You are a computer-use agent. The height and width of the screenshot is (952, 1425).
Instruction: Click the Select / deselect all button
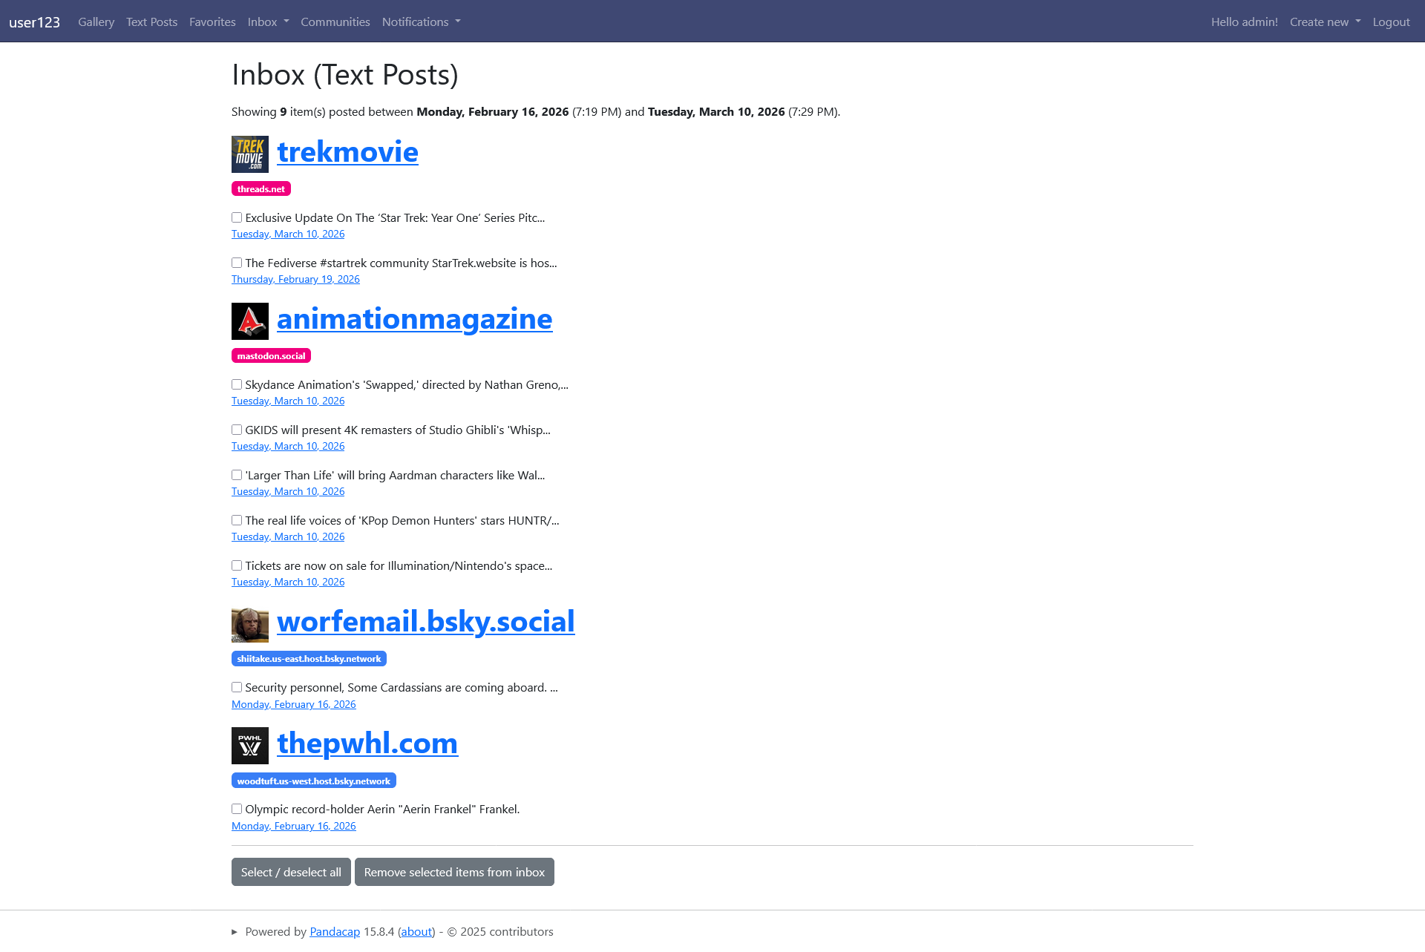pos(291,872)
